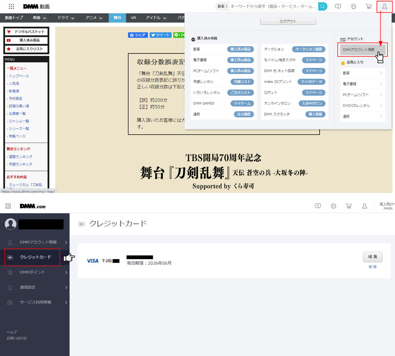Click the オークション履歴 button
The image size is (395, 356).
309,49
